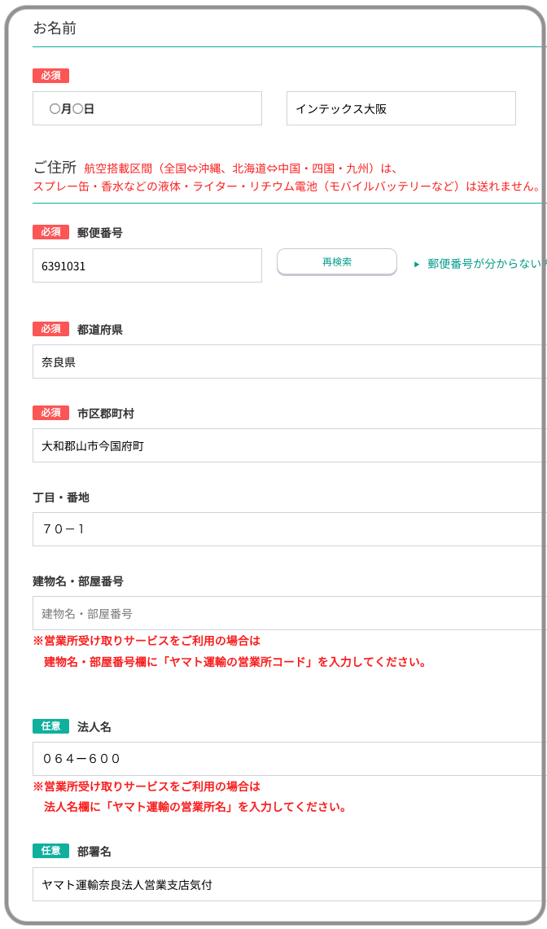Click the 必須 badge next to 郵便番号
The height and width of the screenshot is (929, 547).
pyautogui.click(x=50, y=232)
